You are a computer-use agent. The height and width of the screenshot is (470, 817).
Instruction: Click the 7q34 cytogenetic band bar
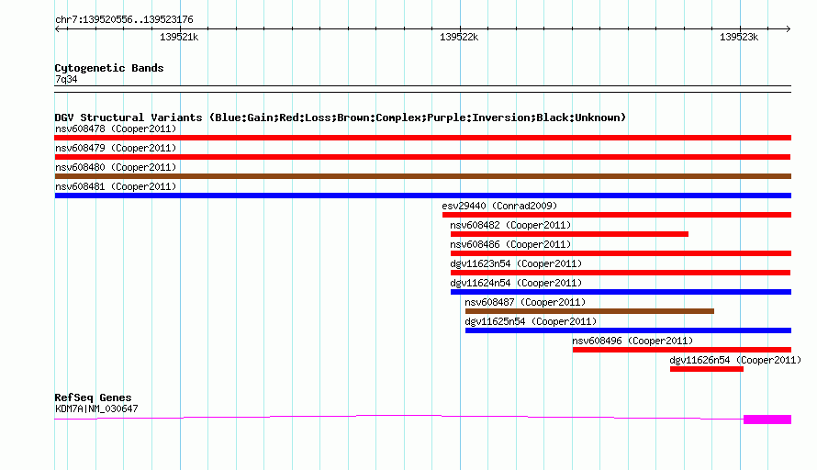pyautogui.click(x=422, y=89)
